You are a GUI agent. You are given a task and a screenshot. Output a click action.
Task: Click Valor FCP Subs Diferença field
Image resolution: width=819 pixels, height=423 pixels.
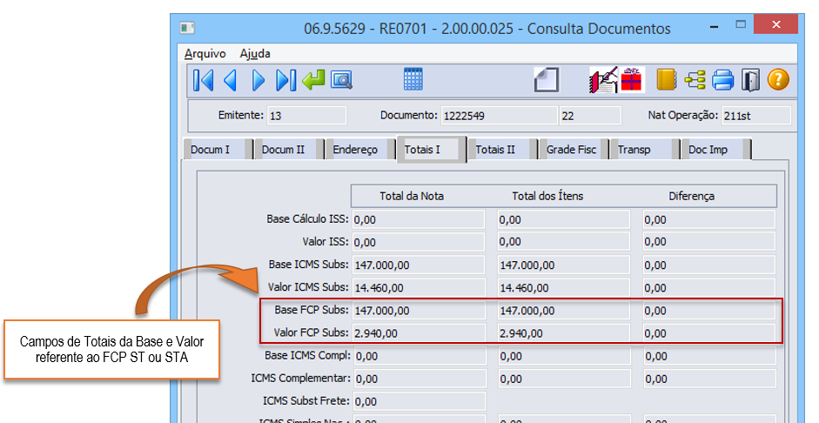tap(708, 332)
